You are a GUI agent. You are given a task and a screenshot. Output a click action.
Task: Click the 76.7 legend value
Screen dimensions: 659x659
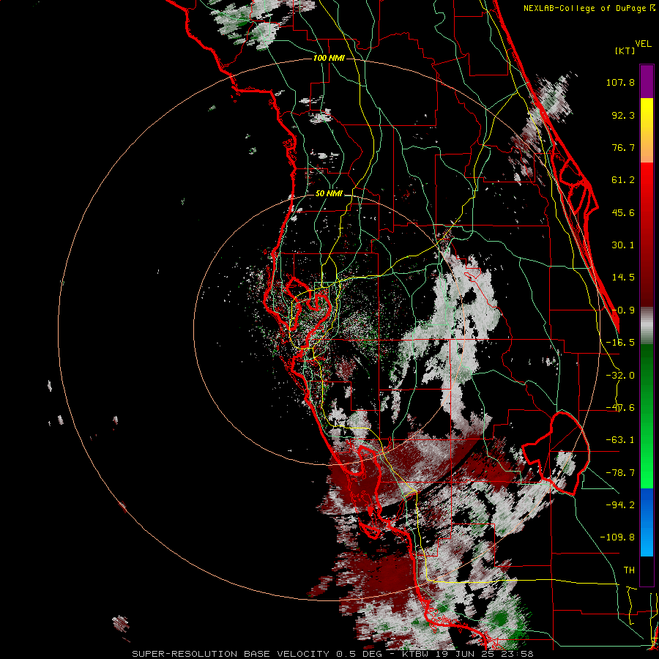pyautogui.click(x=623, y=147)
